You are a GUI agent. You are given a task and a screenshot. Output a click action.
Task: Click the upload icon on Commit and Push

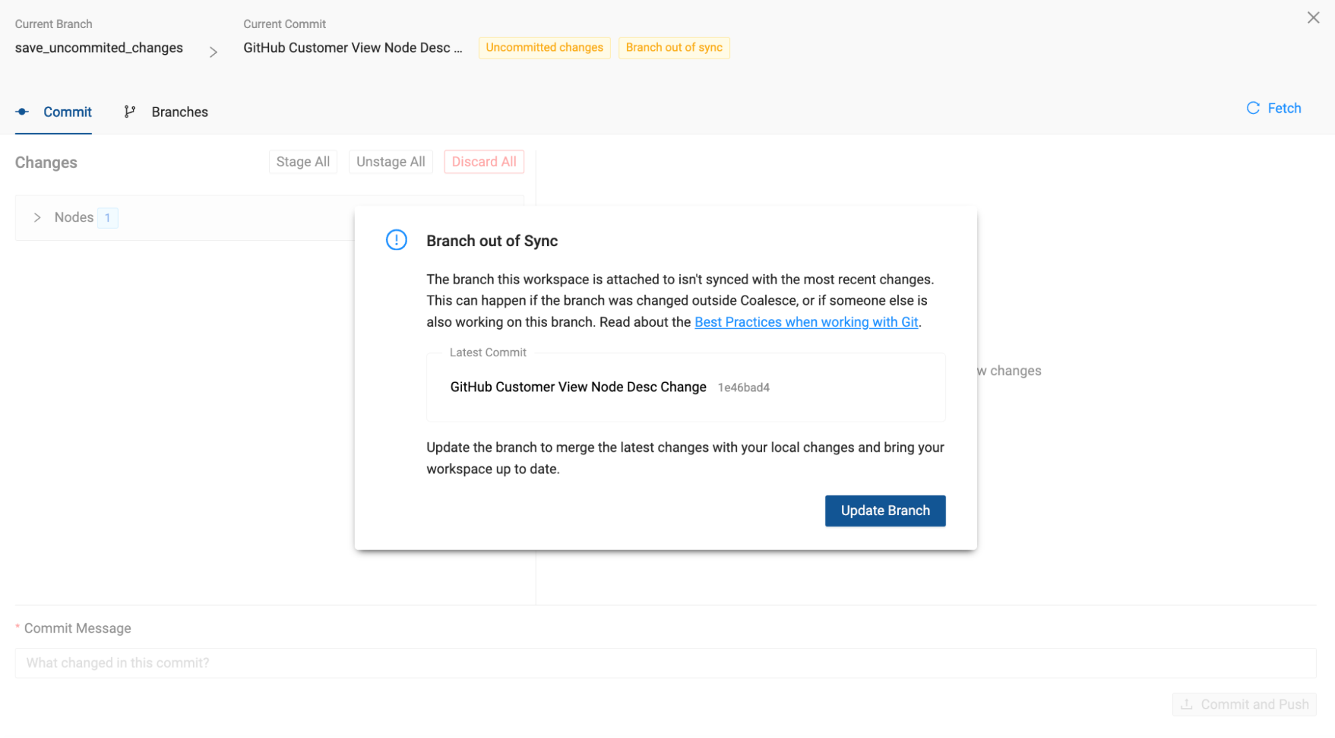point(1187,705)
